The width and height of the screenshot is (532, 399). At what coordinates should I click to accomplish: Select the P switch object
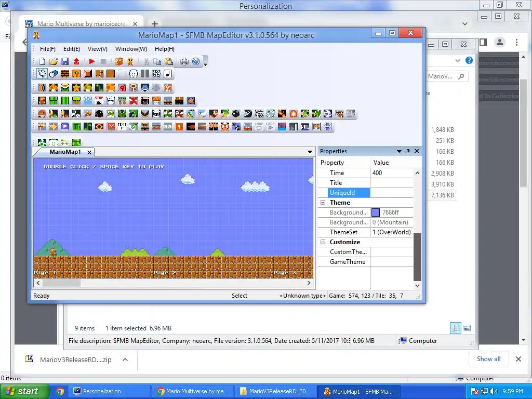click(x=65, y=127)
